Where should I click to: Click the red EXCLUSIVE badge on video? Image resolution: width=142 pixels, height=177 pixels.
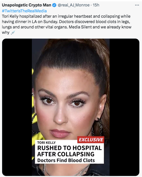(91, 140)
